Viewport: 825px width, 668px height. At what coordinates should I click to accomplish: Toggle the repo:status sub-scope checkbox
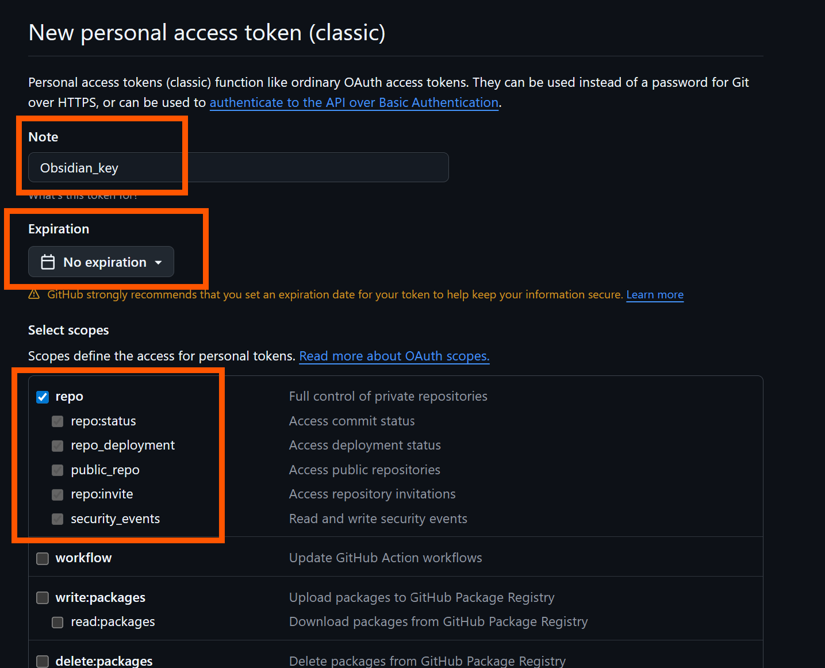pos(57,421)
